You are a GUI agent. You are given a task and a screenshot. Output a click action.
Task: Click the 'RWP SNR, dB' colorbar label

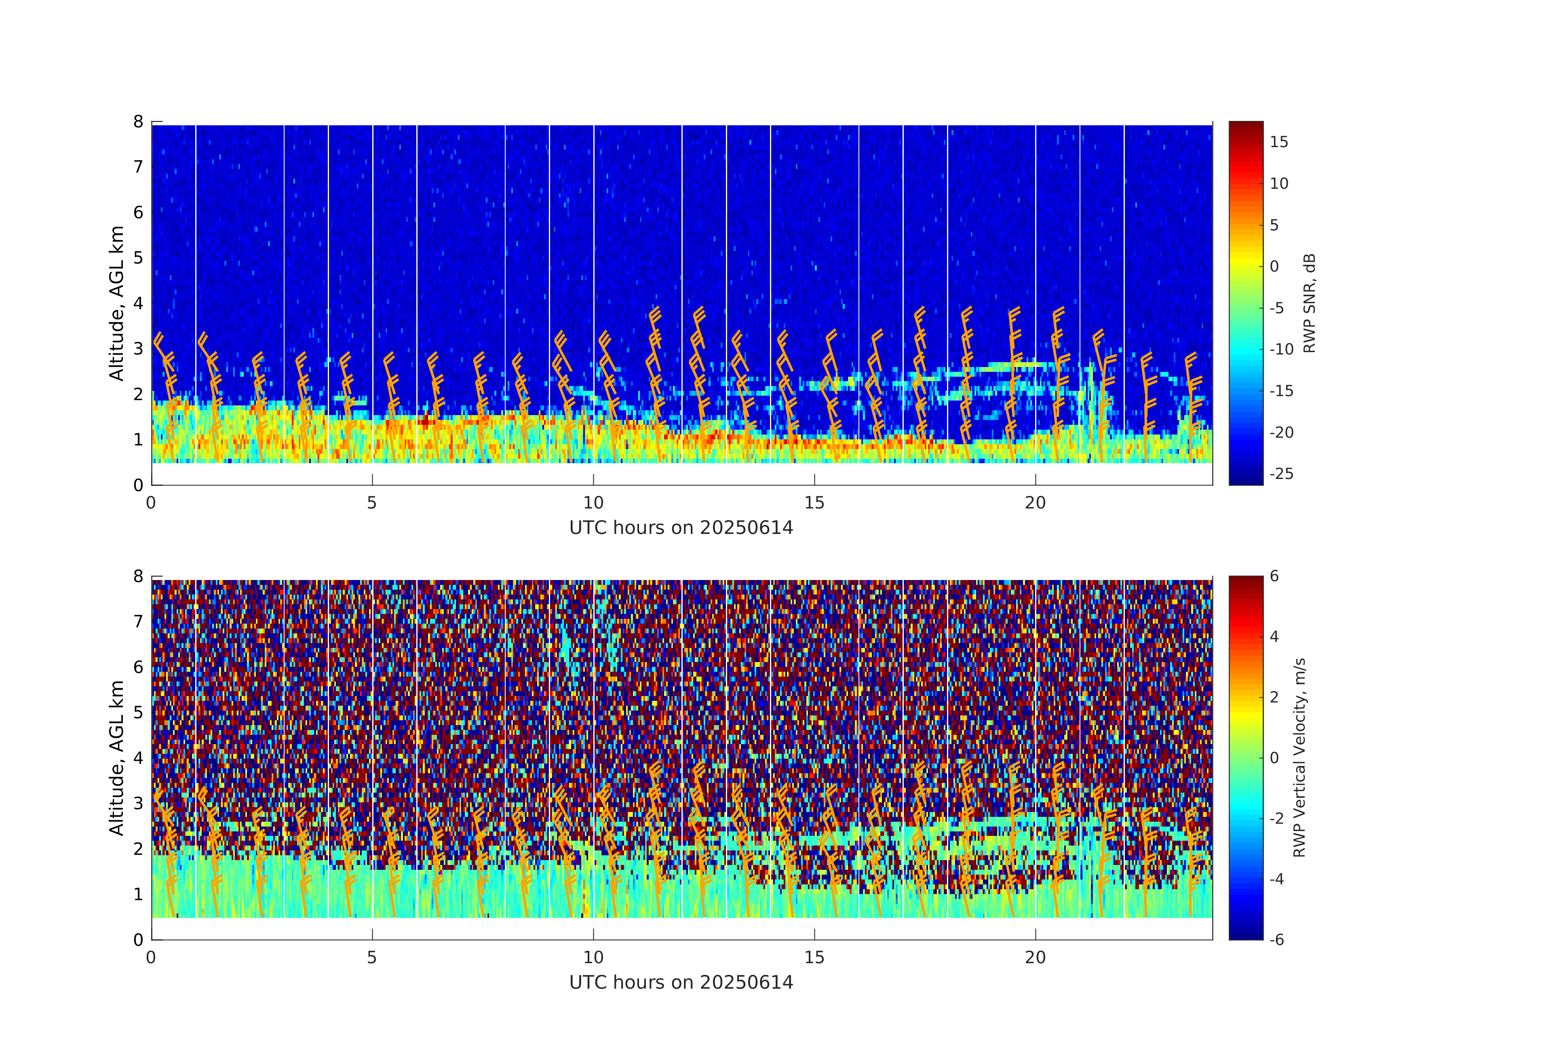tap(1309, 303)
